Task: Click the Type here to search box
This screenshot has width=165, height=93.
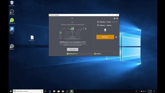Action: (x=28, y=91)
